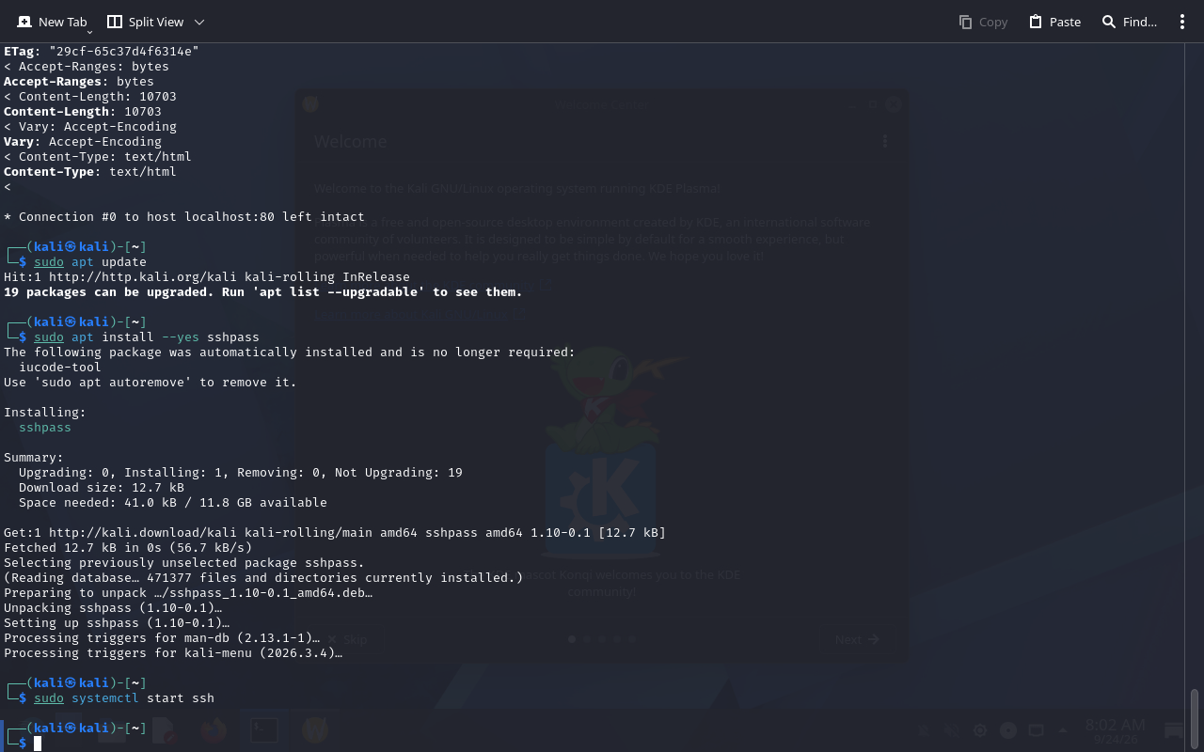Click the Copy toolbar button
The image size is (1204, 752).
(x=983, y=22)
